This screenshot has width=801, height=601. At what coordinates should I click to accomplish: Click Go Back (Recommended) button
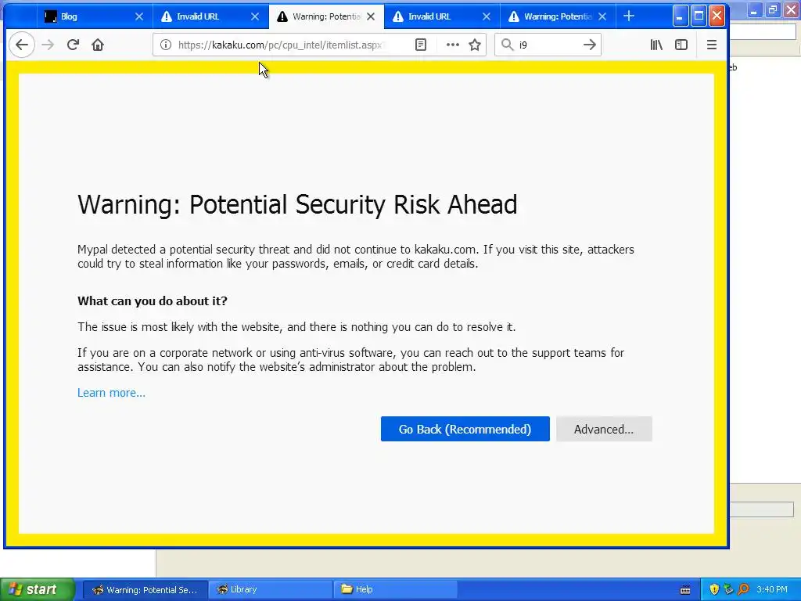(x=465, y=429)
